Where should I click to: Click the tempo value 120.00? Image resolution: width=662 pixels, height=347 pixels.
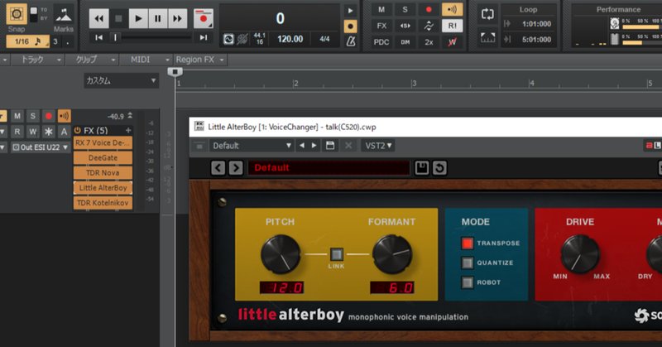click(x=290, y=39)
